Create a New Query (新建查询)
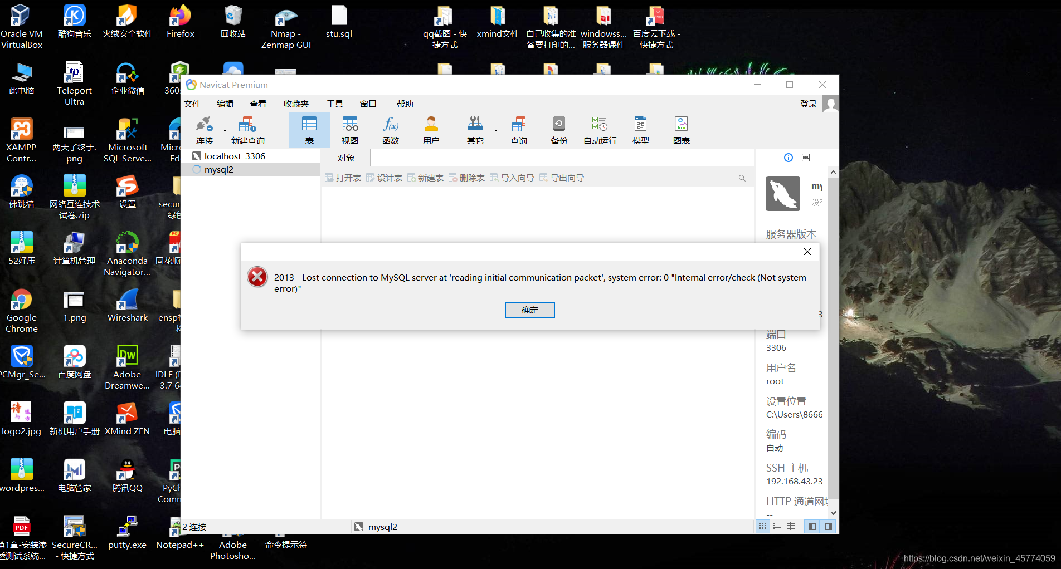This screenshot has height=569, width=1061. pos(247,130)
